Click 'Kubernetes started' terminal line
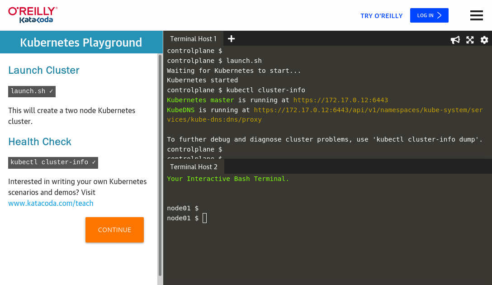The image size is (492, 285). 203,80
